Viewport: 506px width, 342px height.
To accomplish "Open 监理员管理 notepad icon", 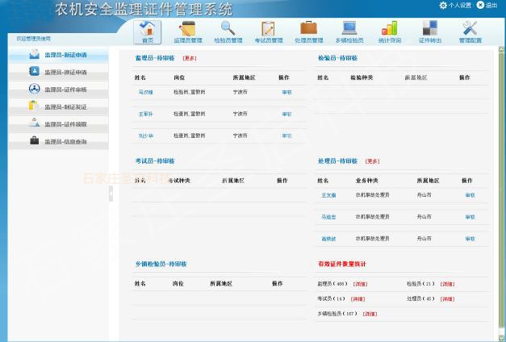I will pyautogui.click(x=188, y=28).
